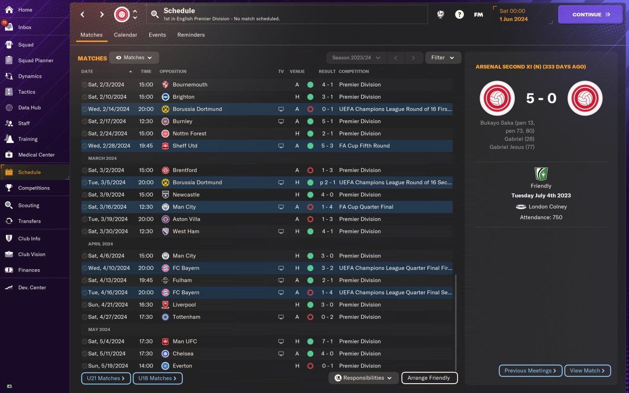Image resolution: width=629 pixels, height=393 pixels.
Task: Switch to the Events tab
Action: 157,35
